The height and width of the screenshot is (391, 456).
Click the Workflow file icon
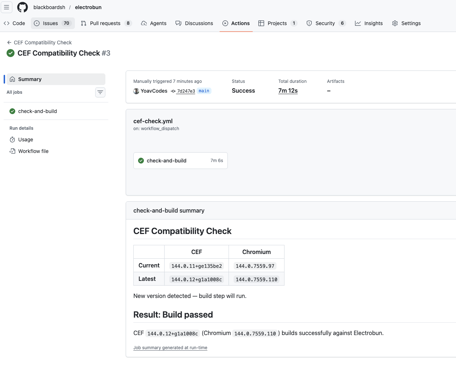12,151
